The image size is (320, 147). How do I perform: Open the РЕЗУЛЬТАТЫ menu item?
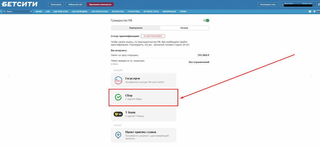(x=118, y=12)
